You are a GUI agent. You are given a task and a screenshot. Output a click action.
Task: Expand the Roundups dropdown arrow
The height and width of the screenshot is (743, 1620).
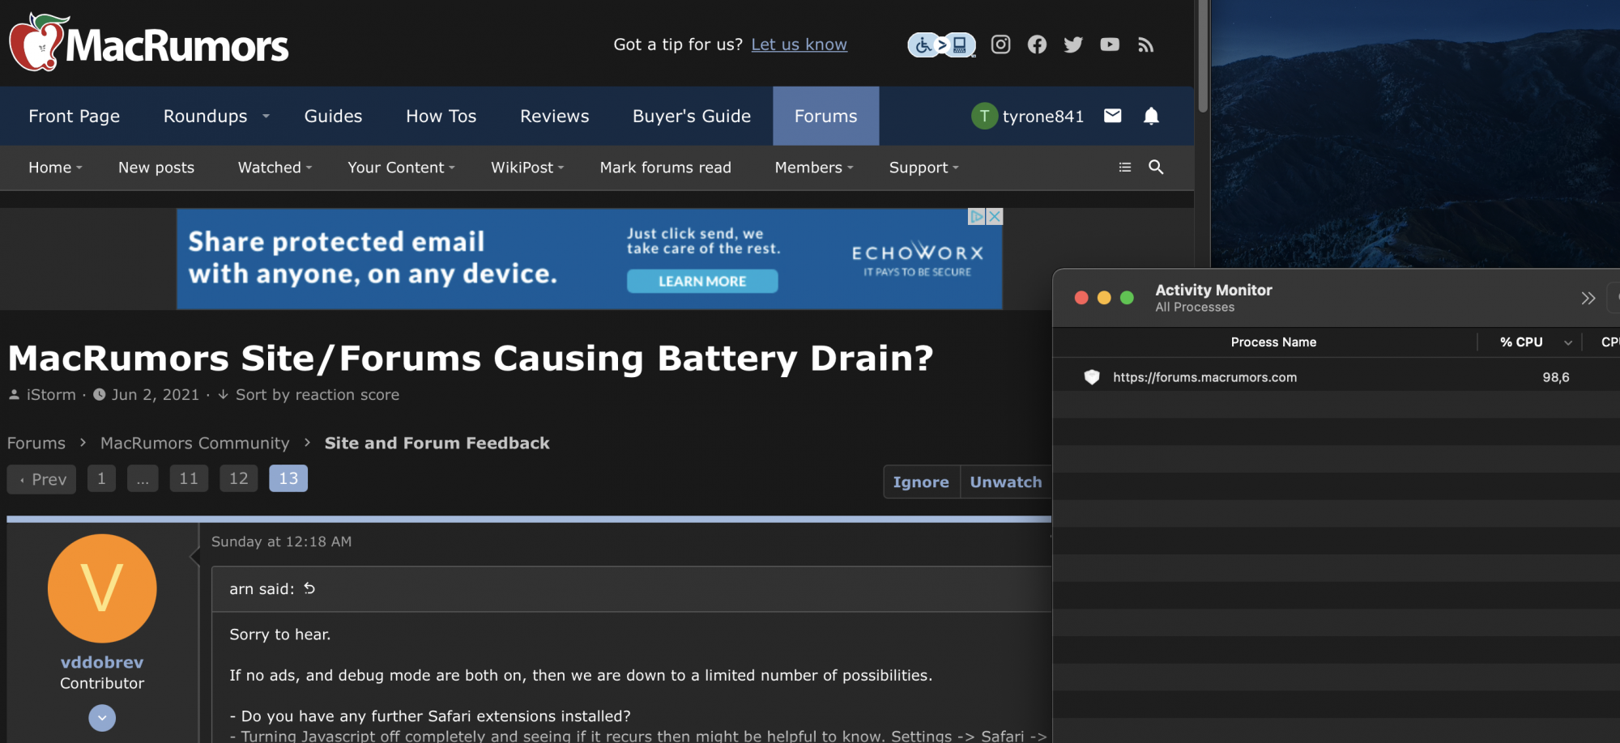coord(266,116)
